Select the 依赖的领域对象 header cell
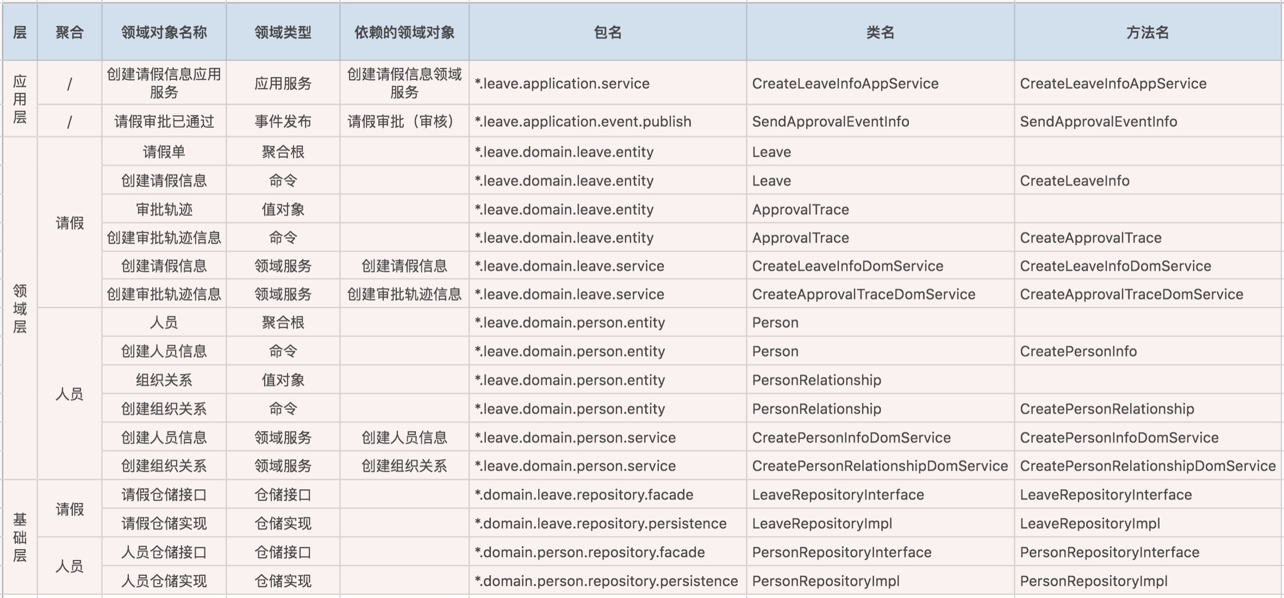1284x598 pixels. click(x=404, y=33)
